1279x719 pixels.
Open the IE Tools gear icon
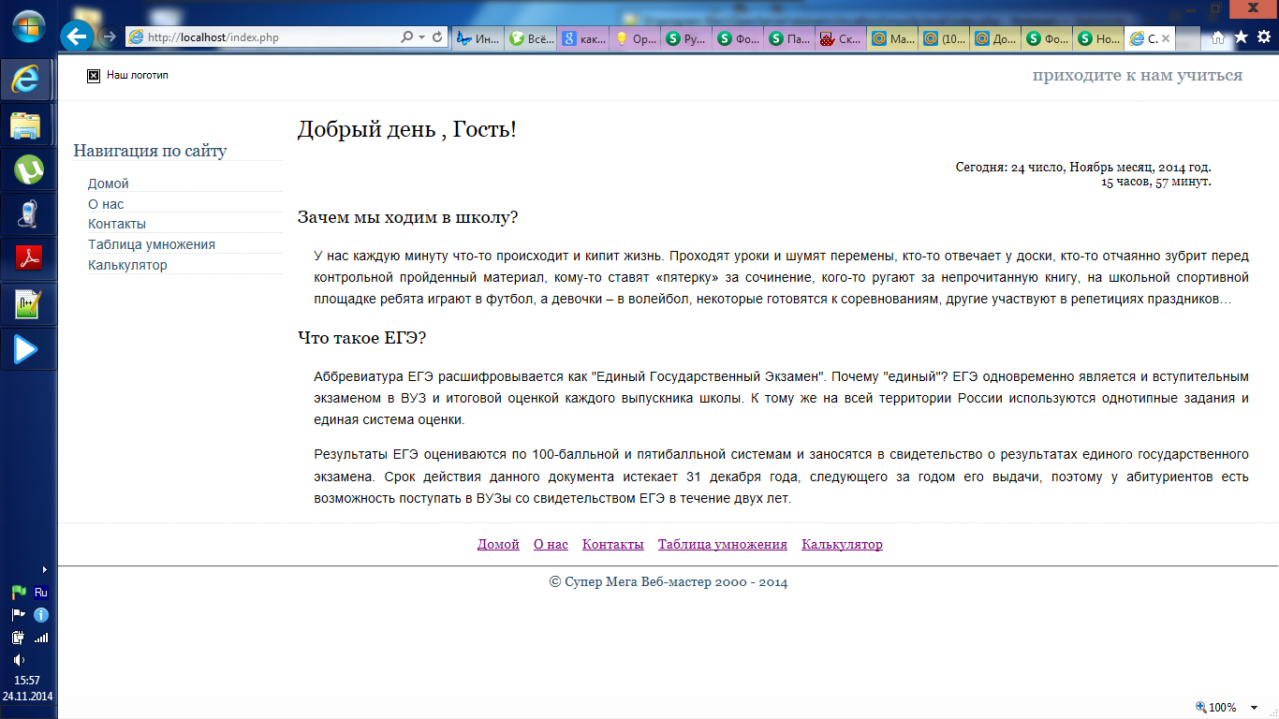pyautogui.click(x=1263, y=37)
